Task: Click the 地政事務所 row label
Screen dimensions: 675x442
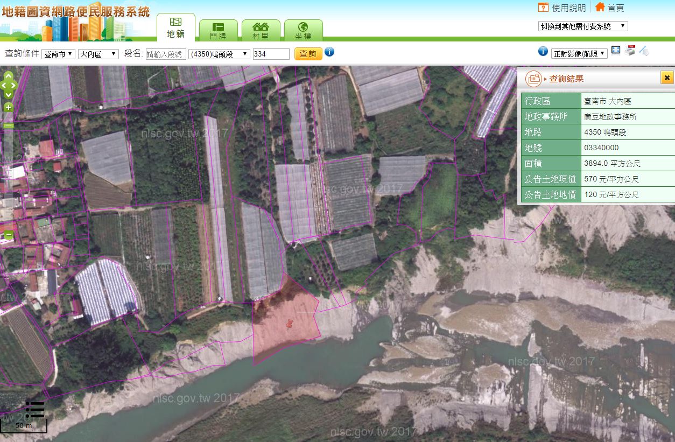Action: coord(551,116)
